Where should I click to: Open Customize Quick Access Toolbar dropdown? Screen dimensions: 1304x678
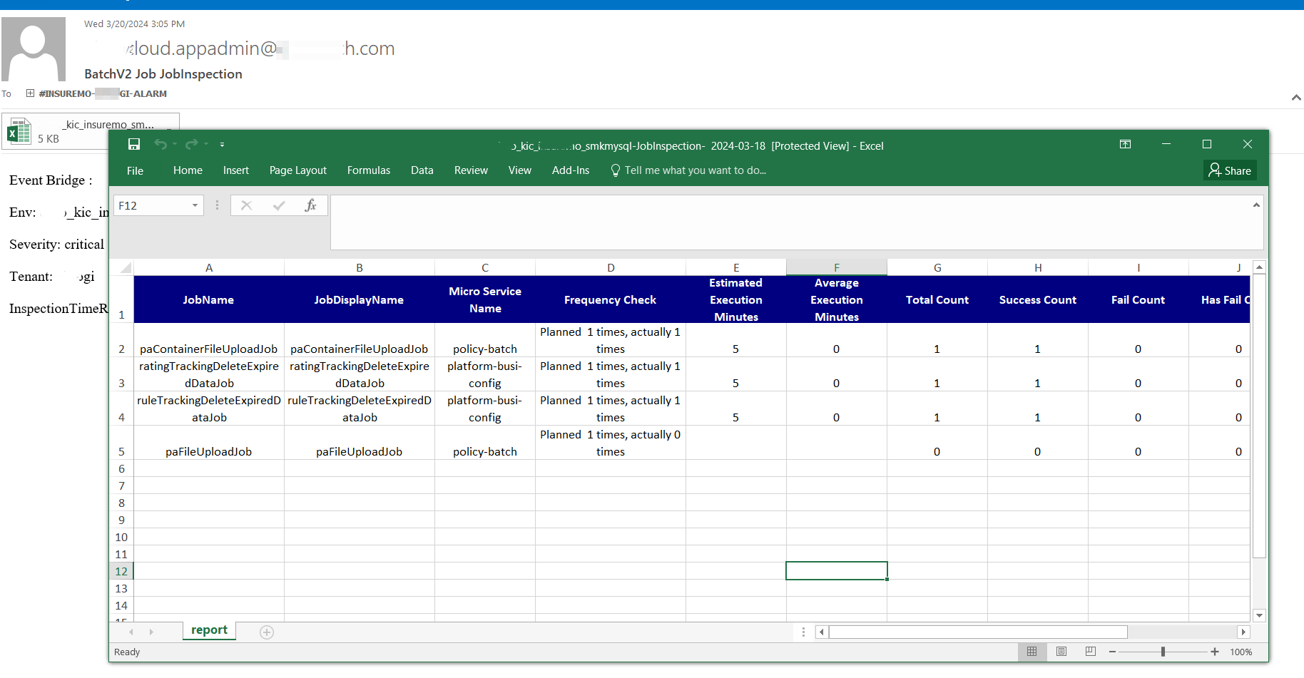[x=222, y=145]
